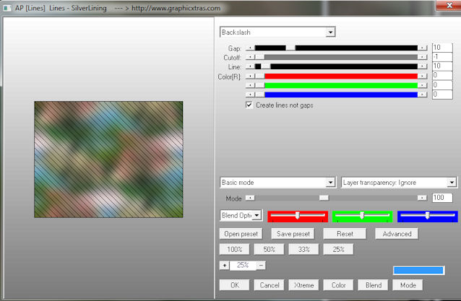Image resolution: width=461 pixels, height=301 pixels.
Task: Click the Gap slider right arrow
Action: click(422, 48)
